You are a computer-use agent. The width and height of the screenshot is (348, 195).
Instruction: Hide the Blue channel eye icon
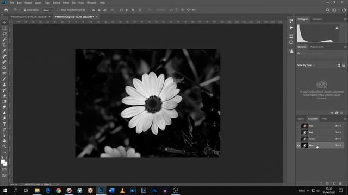299,146
